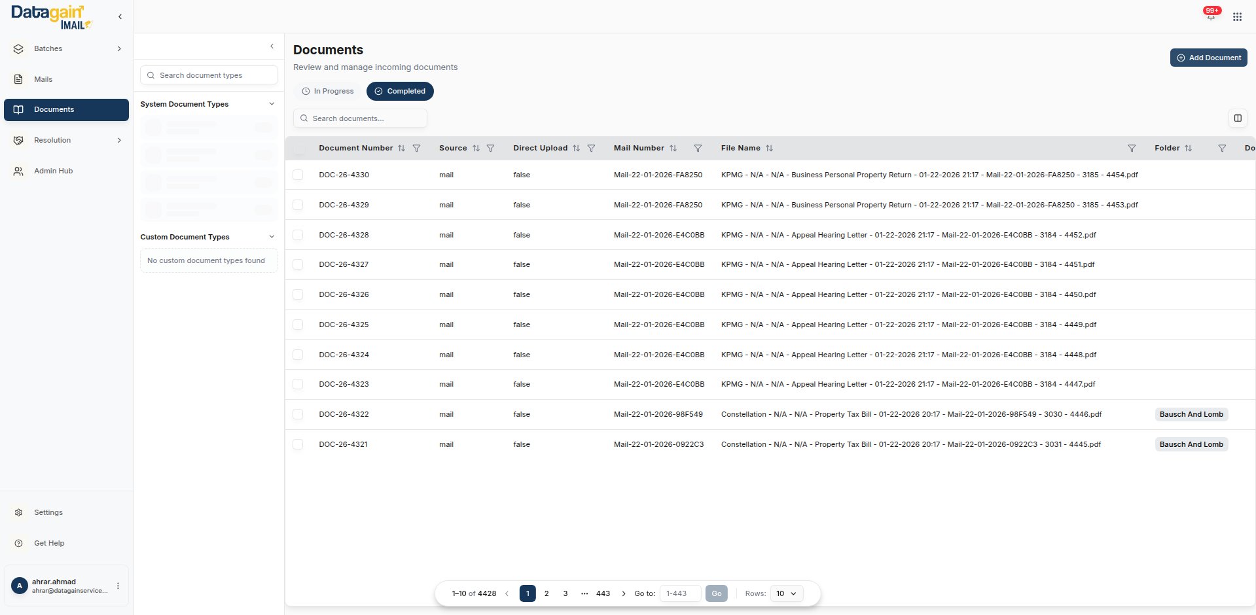Open the Rows per page dropdown

(786, 593)
